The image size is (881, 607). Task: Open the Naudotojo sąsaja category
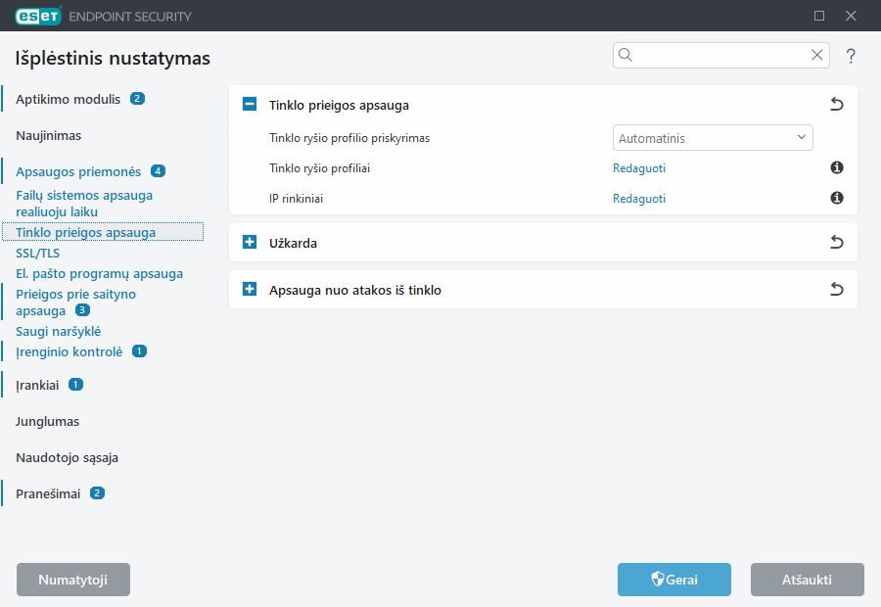[x=67, y=458]
